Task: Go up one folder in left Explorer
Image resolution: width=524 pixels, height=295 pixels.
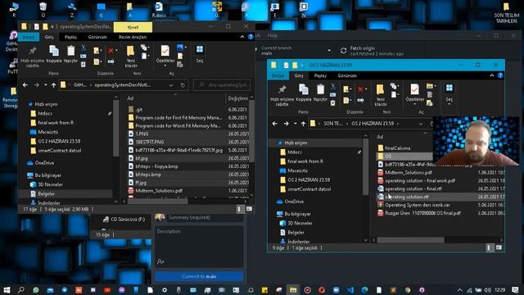Action: [53, 85]
